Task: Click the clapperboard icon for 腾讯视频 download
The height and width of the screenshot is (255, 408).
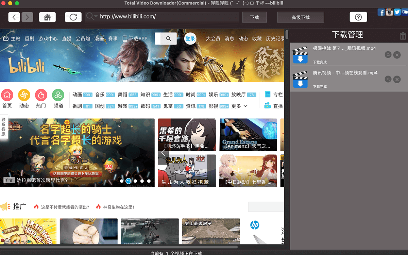Action: [x=300, y=80]
